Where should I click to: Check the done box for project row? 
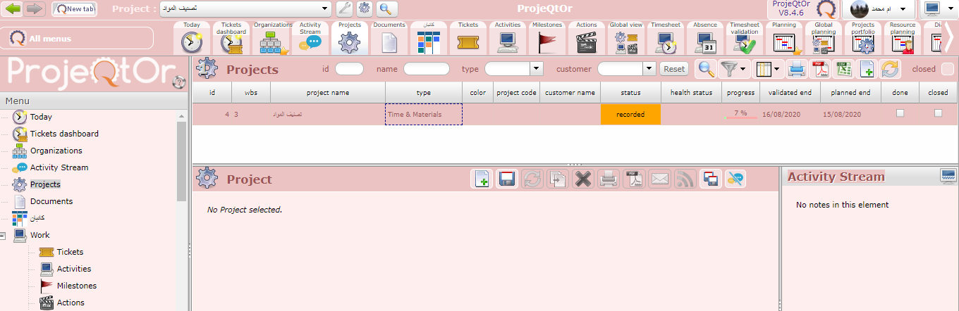(x=899, y=113)
